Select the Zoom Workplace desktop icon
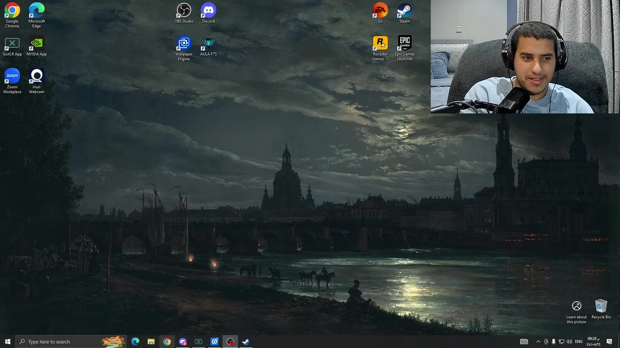This screenshot has width=620, height=348. pyautogui.click(x=12, y=81)
